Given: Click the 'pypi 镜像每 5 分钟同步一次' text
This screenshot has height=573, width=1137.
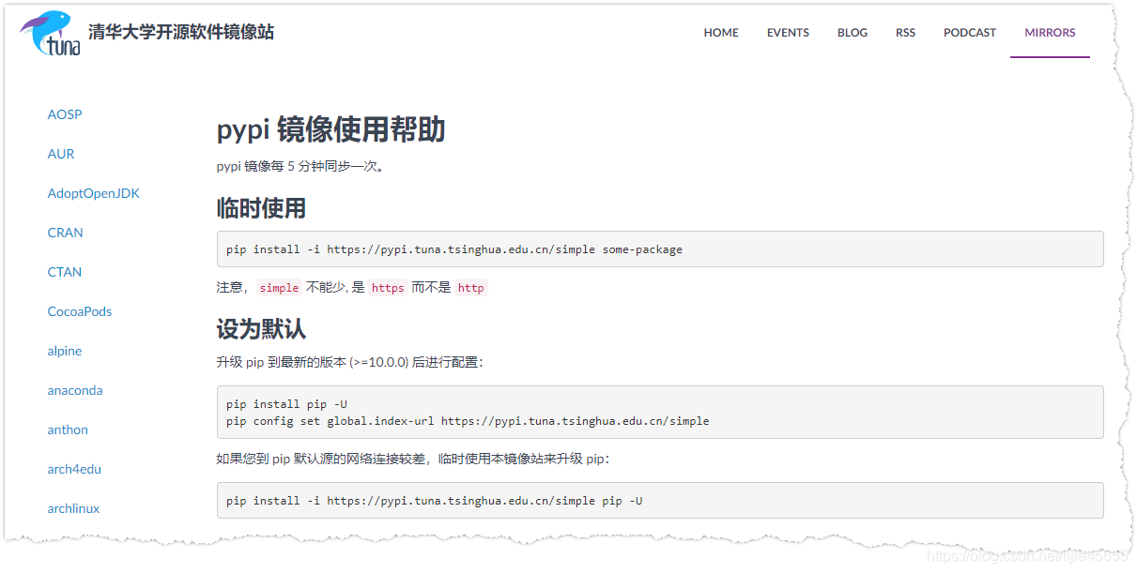Looking at the screenshot, I should [x=300, y=167].
